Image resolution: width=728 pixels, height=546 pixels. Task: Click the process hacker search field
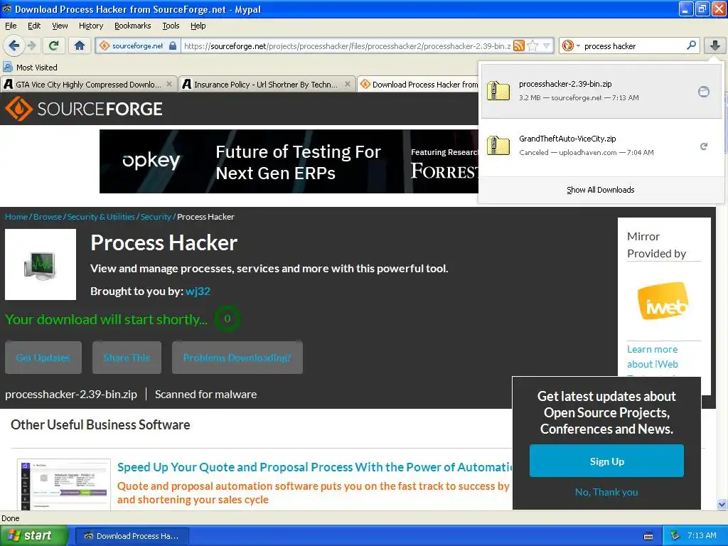(633, 45)
